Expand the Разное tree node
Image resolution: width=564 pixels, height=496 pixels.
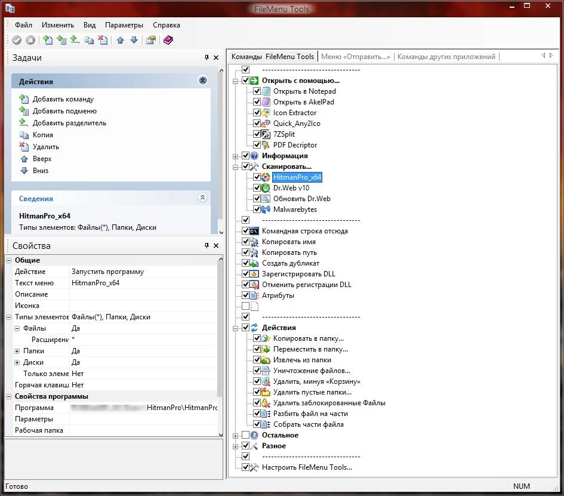[x=235, y=446]
